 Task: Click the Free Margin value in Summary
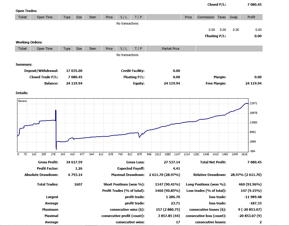click(253, 83)
